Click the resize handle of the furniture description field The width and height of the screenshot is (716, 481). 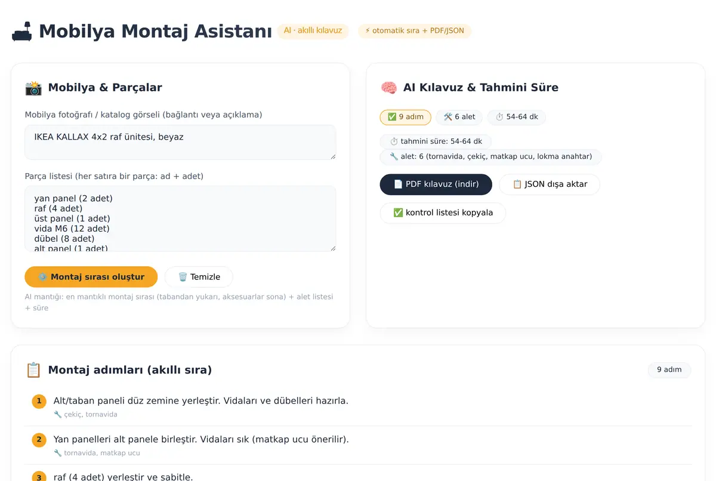coord(332,156)
